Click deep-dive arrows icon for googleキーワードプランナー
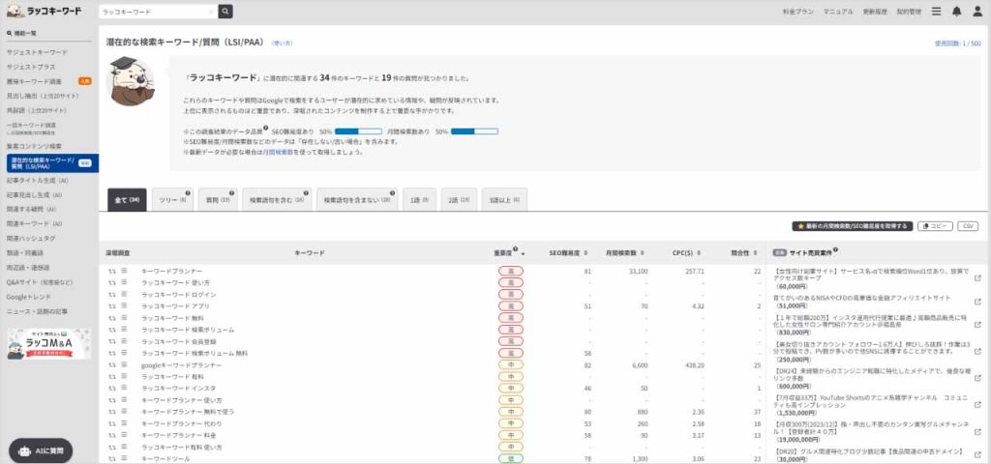 point(112,364)
